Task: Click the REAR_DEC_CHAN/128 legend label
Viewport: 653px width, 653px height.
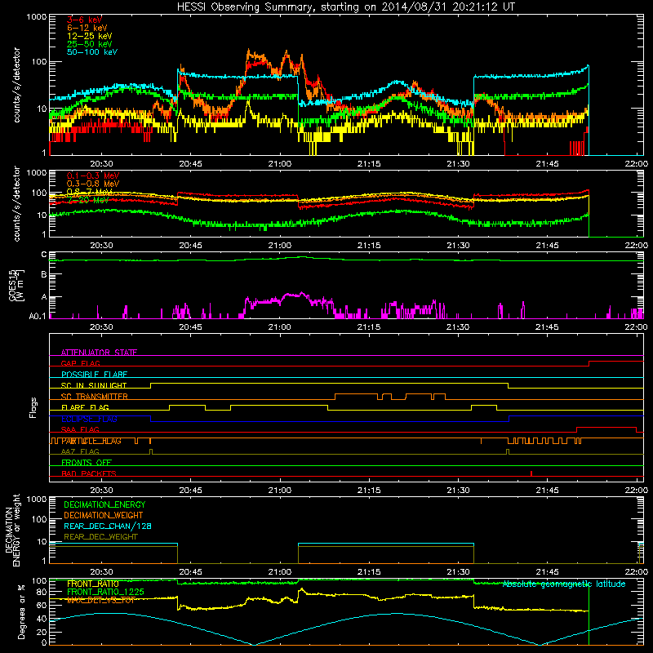Action: coord(108,526)
